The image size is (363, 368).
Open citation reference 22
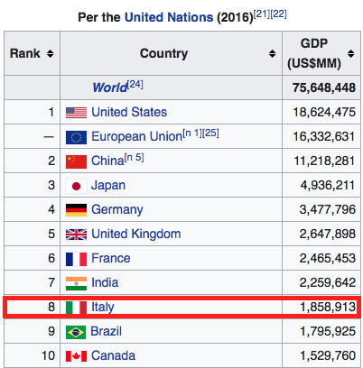pos(278,14)
